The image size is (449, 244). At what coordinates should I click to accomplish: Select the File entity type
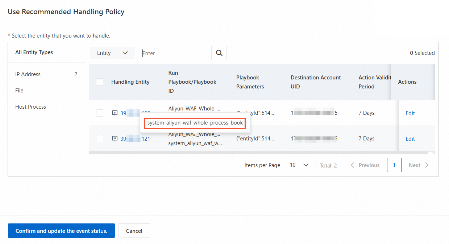[x=19, y=91]
